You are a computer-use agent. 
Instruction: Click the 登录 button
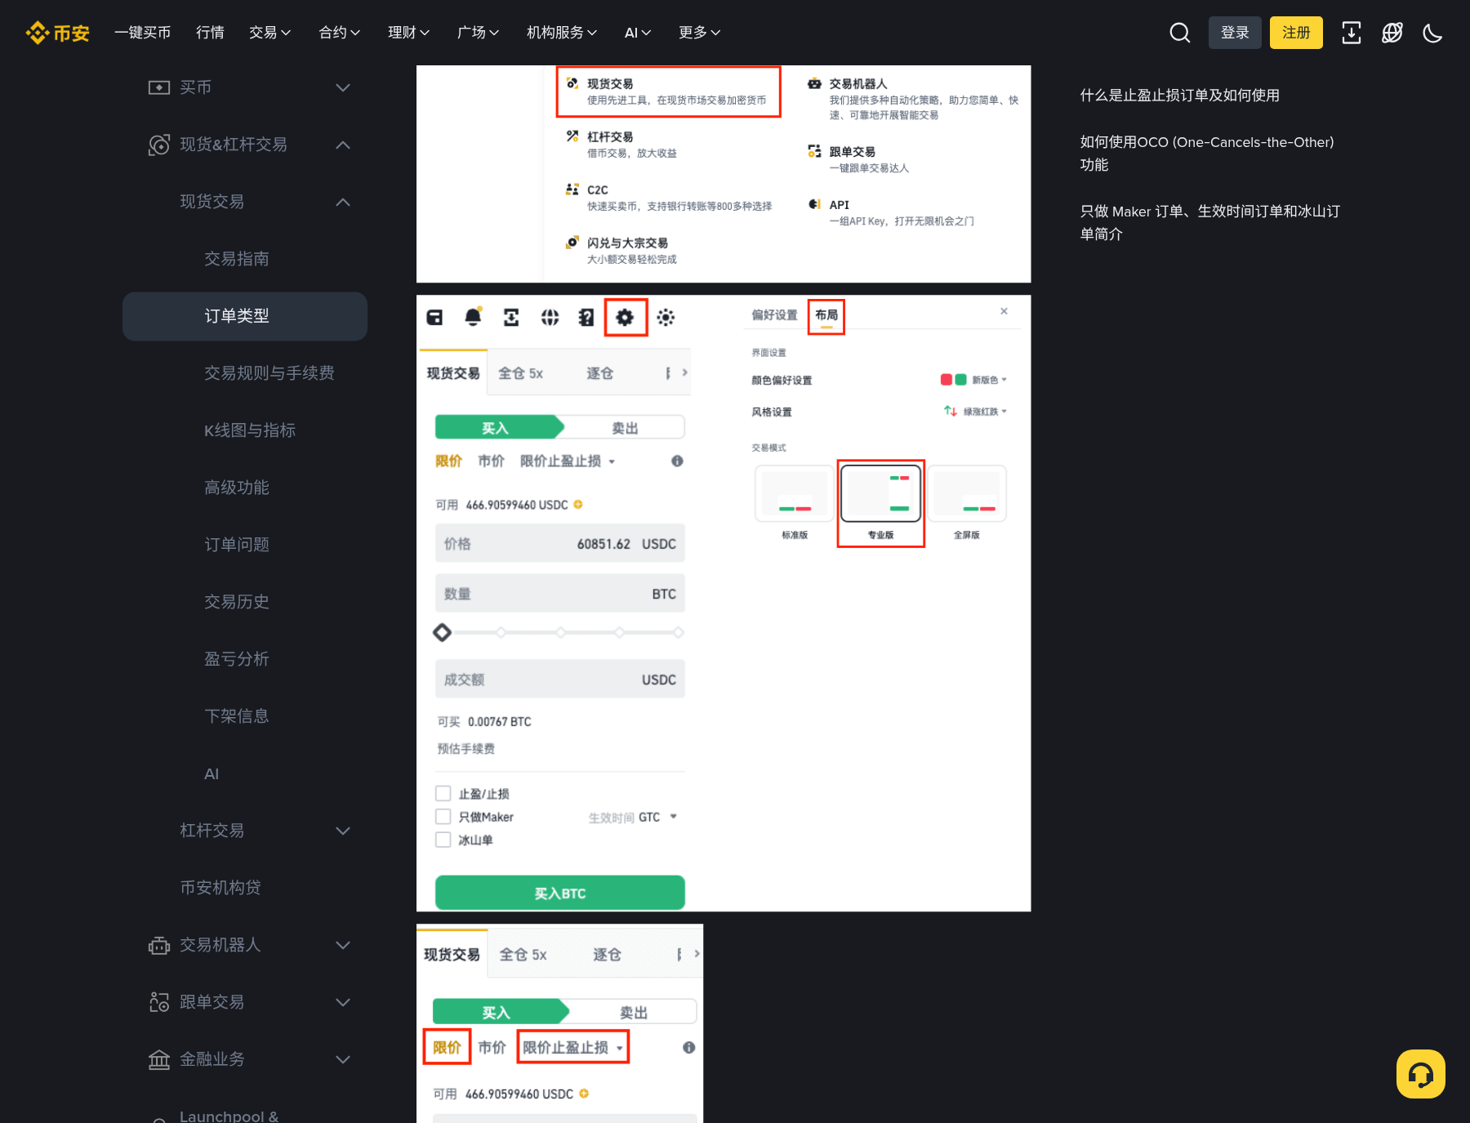pyautogui.click(x=1235, y=33)
